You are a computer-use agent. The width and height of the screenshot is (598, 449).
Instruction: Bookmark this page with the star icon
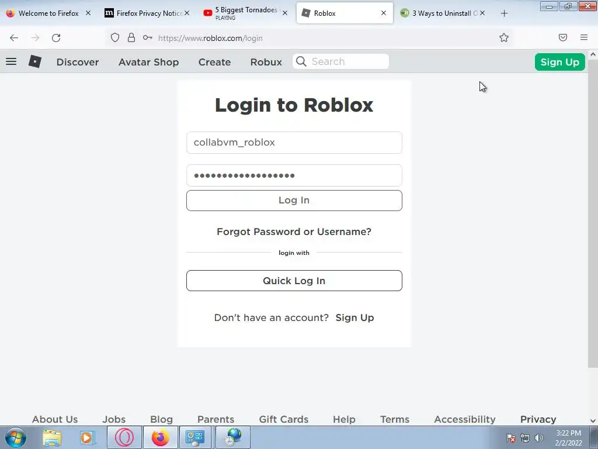point(504,37)
